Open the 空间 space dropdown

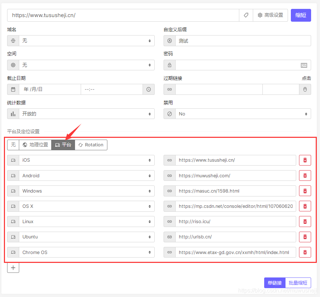87,65
